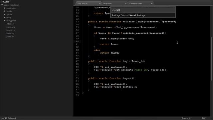This screenshot has height=120, width=213.
Task: Click the command palette input containing 'install'
Action: tap(143, 10)
